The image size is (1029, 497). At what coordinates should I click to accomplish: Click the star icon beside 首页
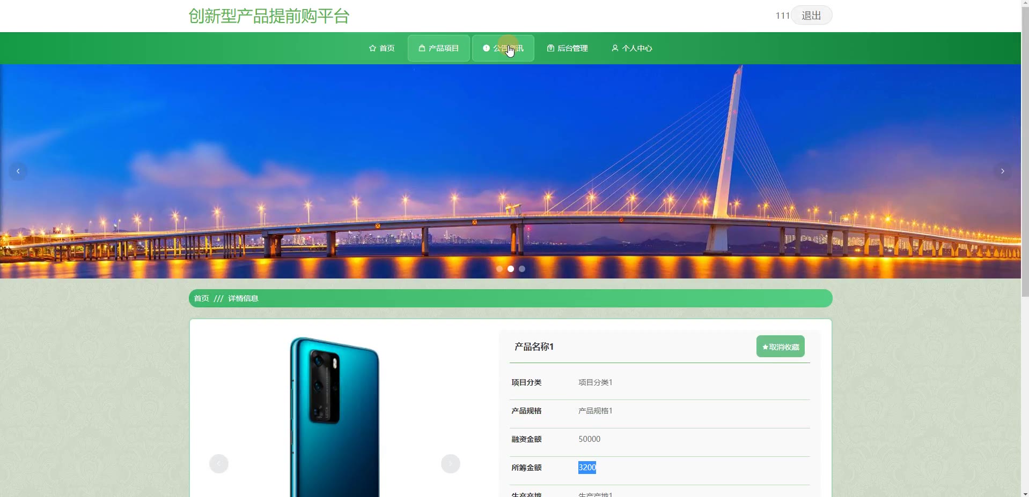pos(372,48)
